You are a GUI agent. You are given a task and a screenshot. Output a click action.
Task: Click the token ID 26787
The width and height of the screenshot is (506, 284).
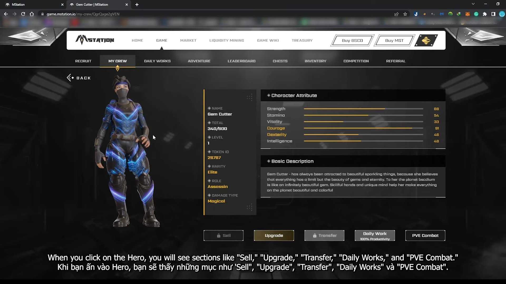[214, 158]
